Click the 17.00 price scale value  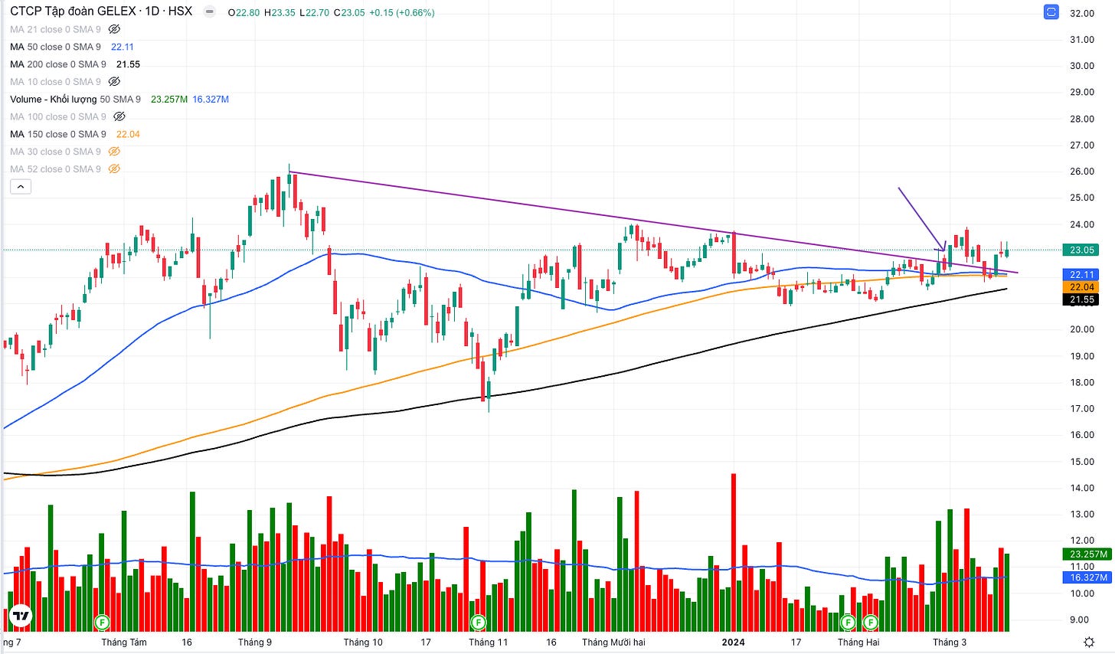tap(1081, 408)
